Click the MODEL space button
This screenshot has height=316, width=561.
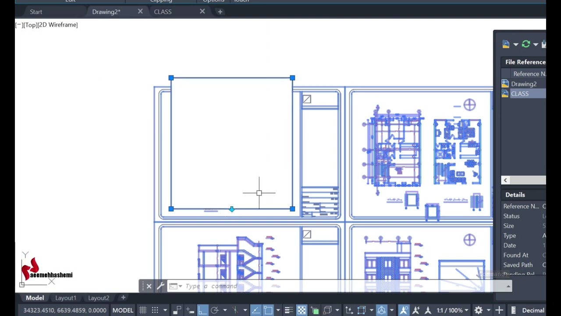coord(123,310)
